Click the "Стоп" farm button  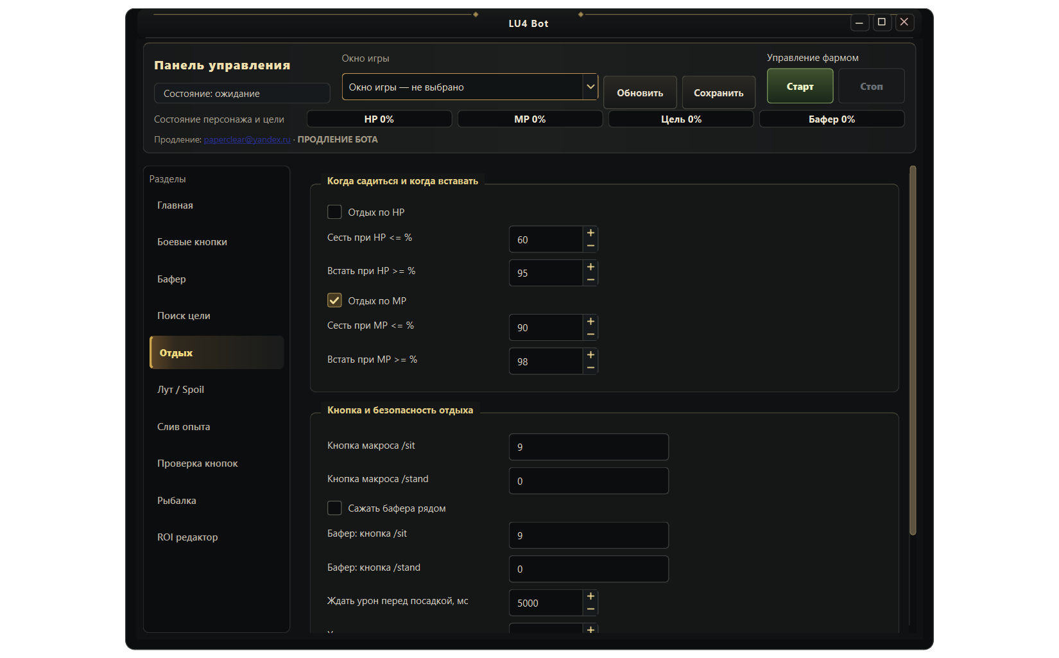click(x=871, y=86)
